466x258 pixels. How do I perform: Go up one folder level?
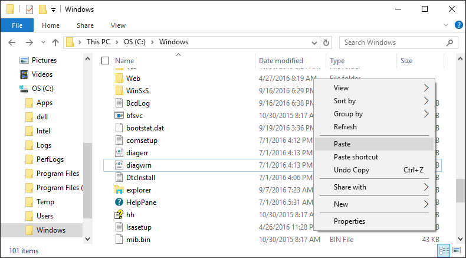pos(55,43)
